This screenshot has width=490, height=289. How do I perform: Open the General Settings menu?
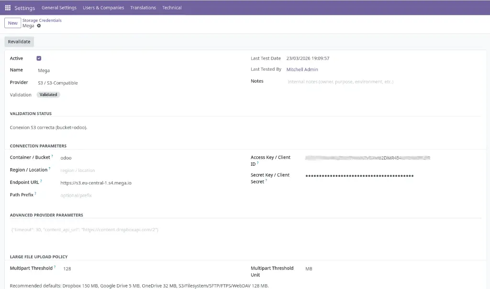click(x=59, y=8)
